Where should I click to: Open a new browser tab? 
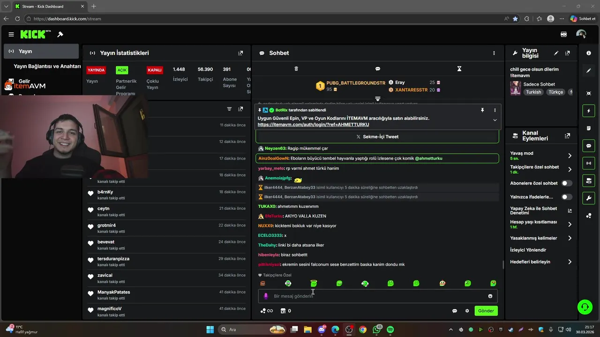click(x=94, y=7)
